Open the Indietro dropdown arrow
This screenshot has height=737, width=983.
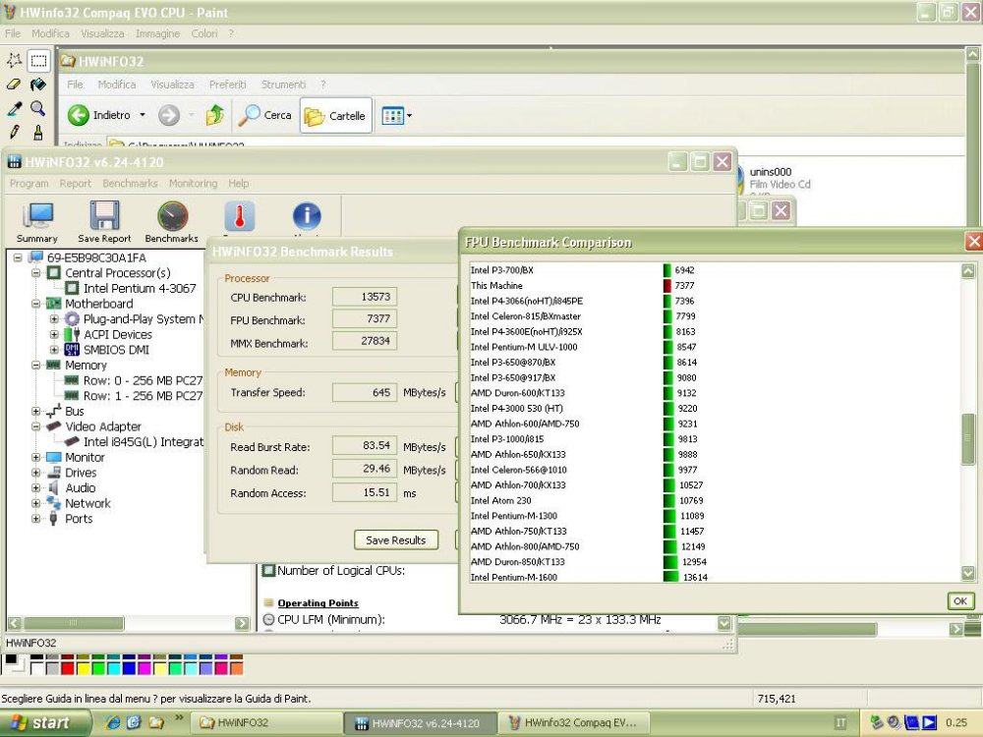point(143,115)
